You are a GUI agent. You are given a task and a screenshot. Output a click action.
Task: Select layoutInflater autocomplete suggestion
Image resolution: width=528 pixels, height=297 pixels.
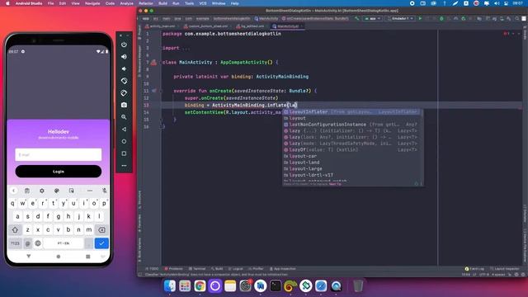pyautogui.click(x=351, y=112)
